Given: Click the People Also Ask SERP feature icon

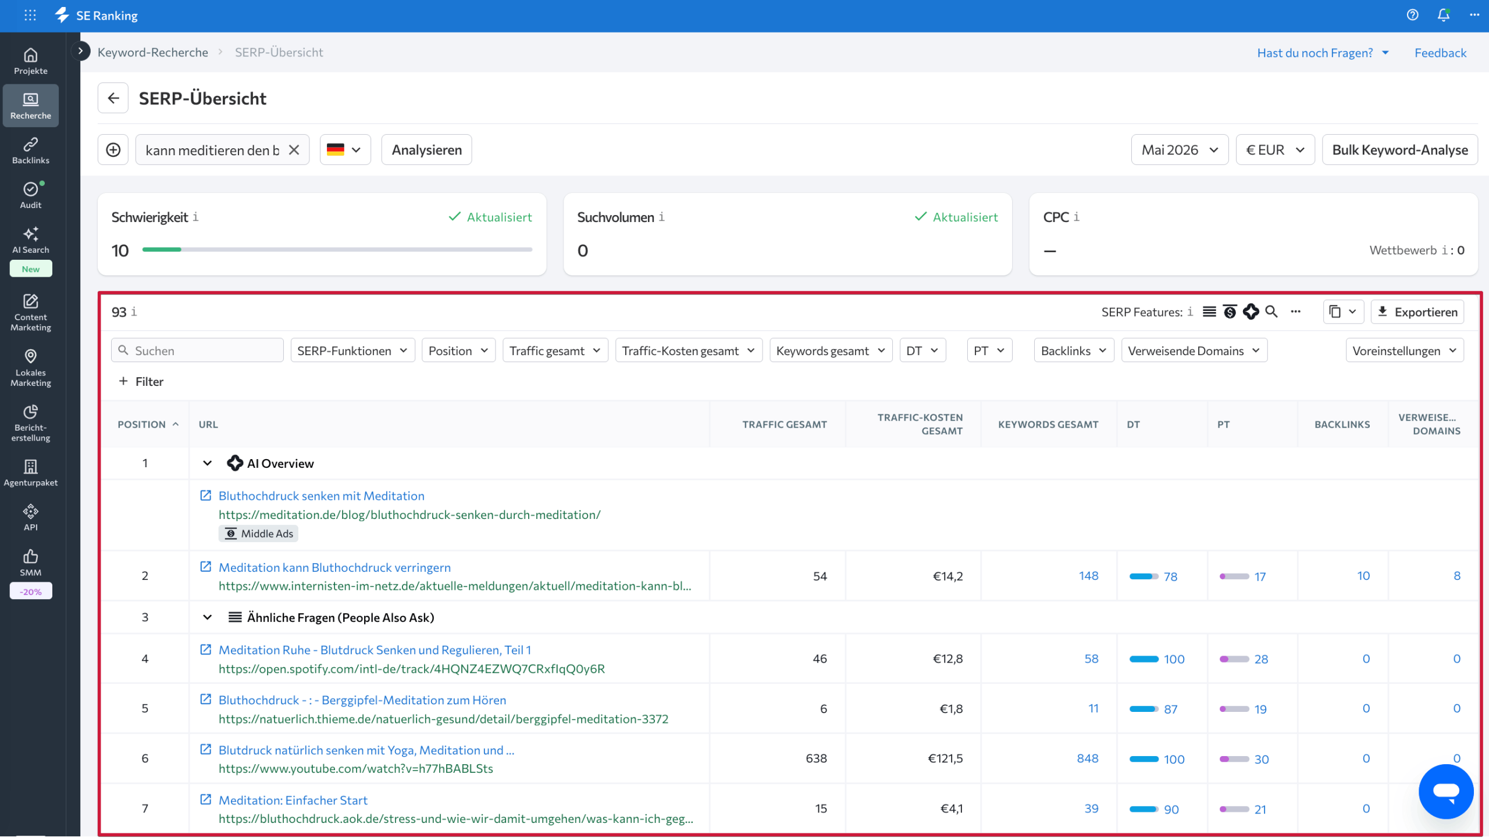Looking at the screenshot, I should (x=1209, y=312).
